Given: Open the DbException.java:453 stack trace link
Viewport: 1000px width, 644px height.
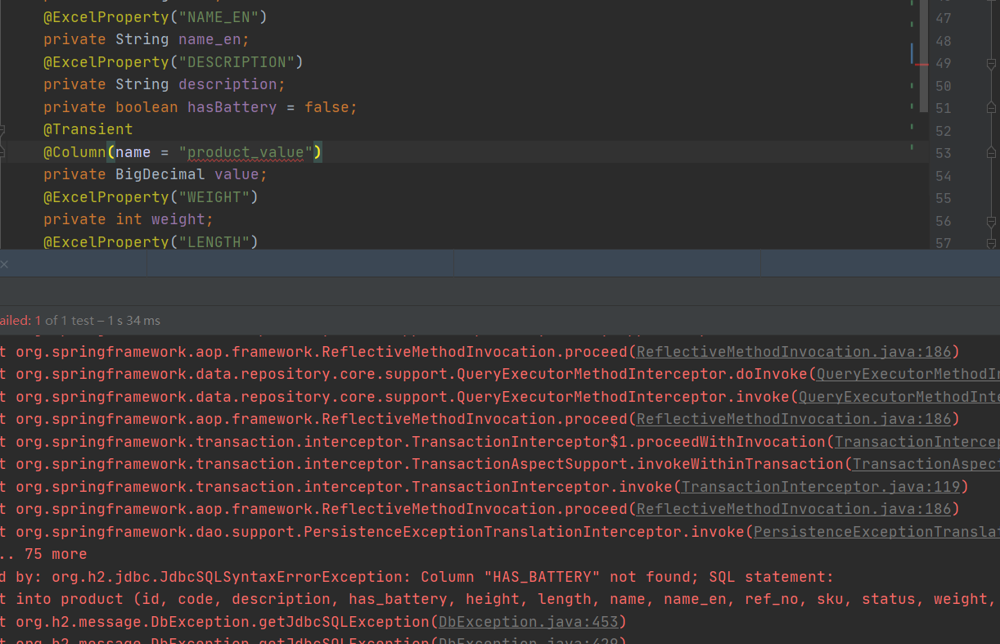Looking at the screenshot, I should (531, 622).
